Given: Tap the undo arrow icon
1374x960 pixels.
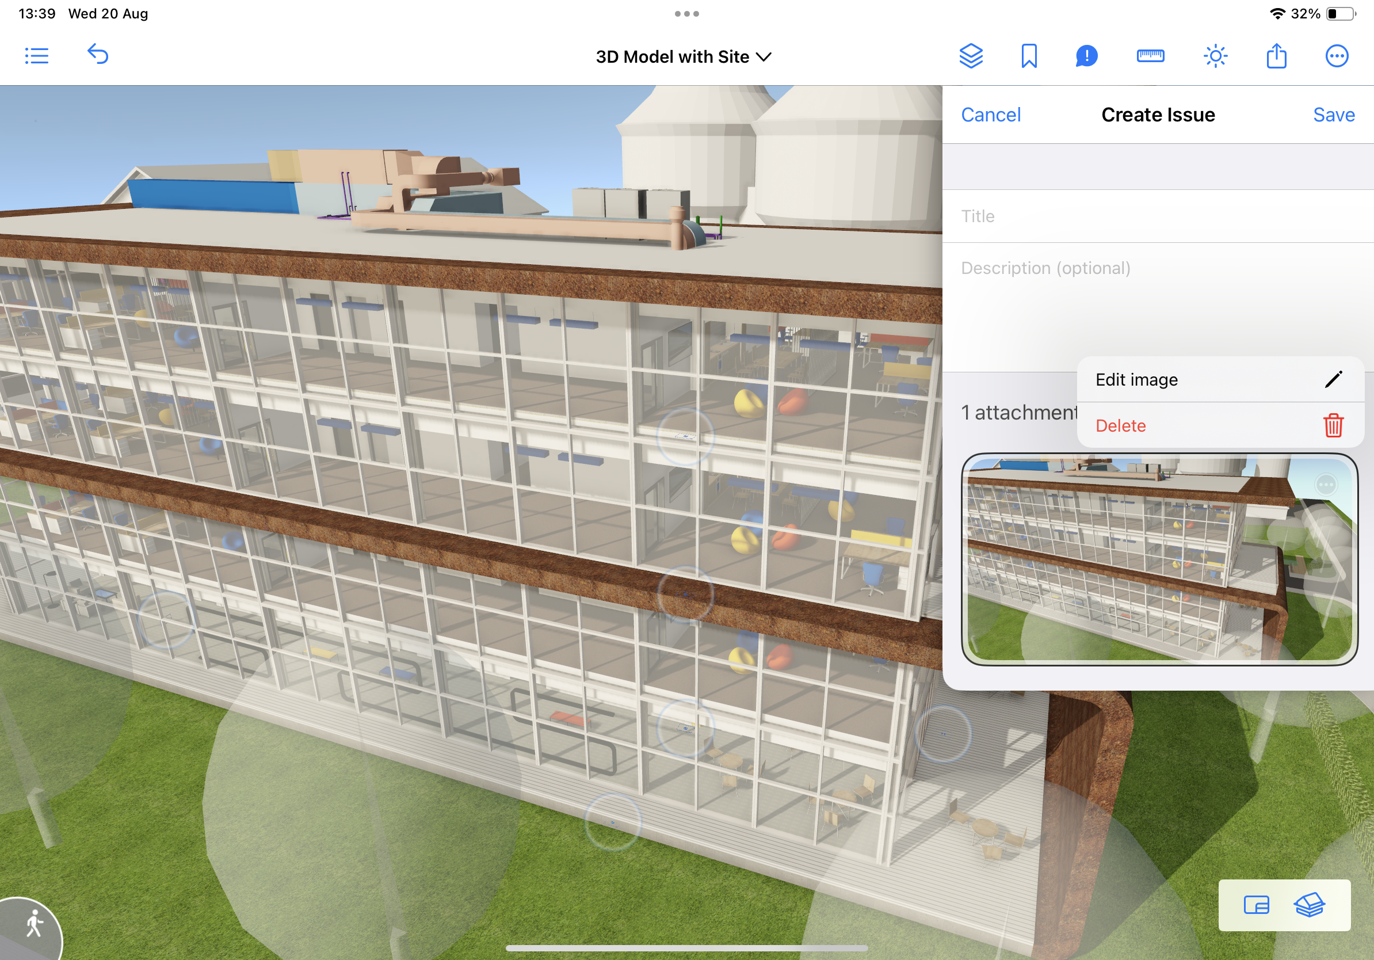Looking at the screenshot, I should tap(98, 55).
